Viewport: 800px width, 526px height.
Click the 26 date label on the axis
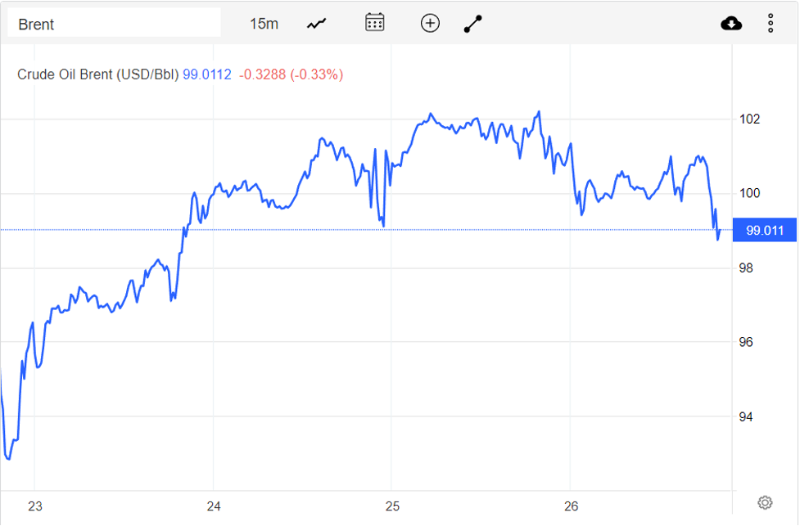(571, 506)
